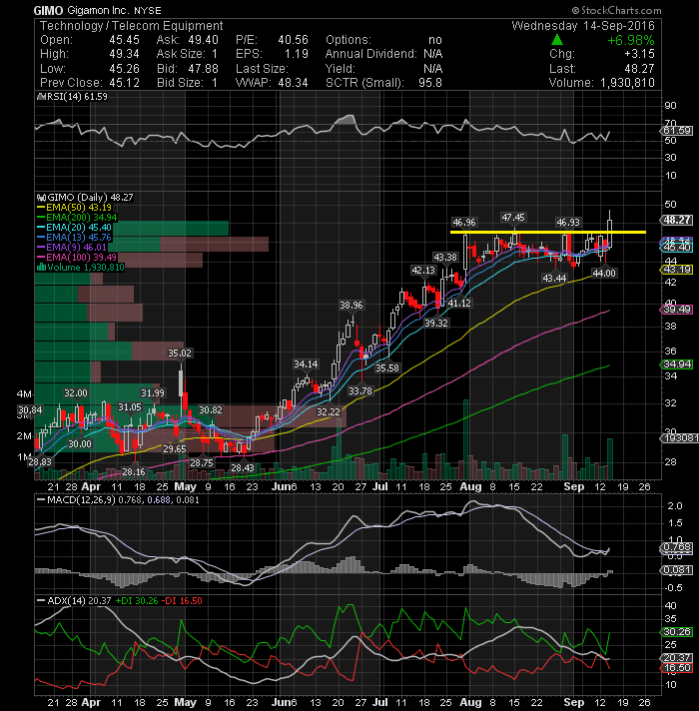Screen dimensions: 699x711
Task: Click the 43.44 low price label
Action: [555, 278]
